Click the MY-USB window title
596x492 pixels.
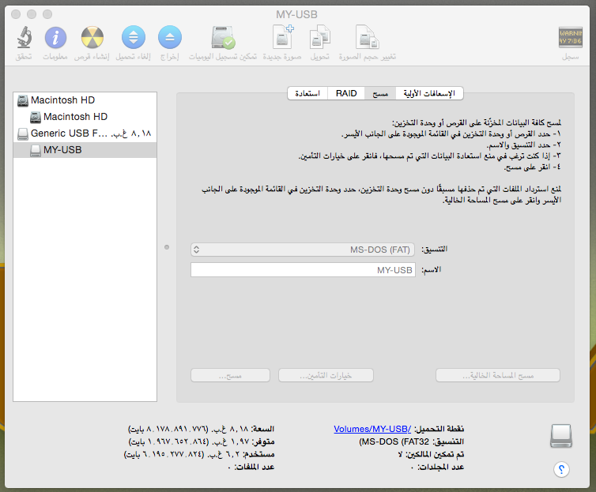point(296,14)
